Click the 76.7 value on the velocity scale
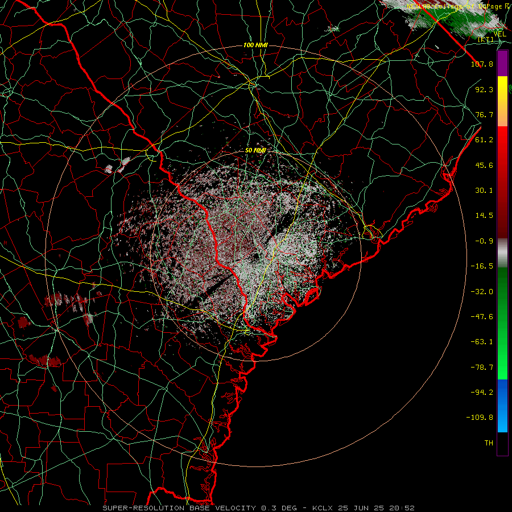Viewport: 512px width, 512px height. (484, 114)
